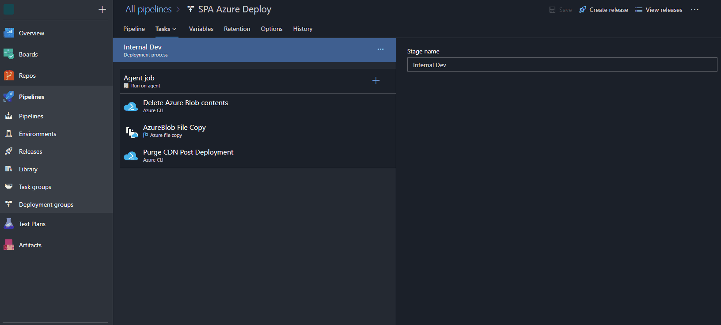Select the Delete Azure Blob contents task

(x=258, y=106)
